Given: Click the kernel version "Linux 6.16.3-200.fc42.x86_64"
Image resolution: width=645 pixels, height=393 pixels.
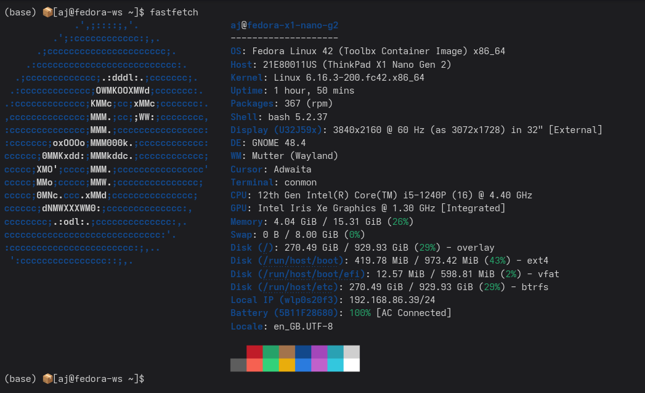Looking at the screenshot, I should tap(349, 78).
